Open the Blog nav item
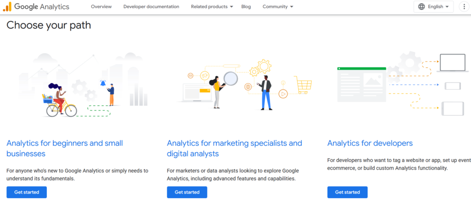The height and width of the screenshot is (216, 471). (246, 7)
